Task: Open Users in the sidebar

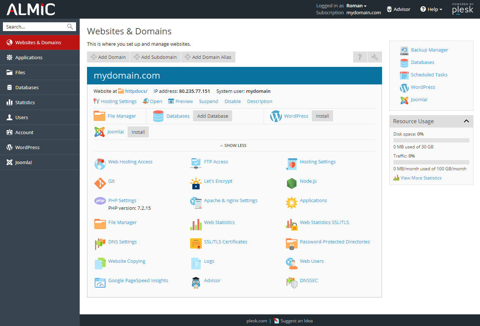Action: coord(40,117)
